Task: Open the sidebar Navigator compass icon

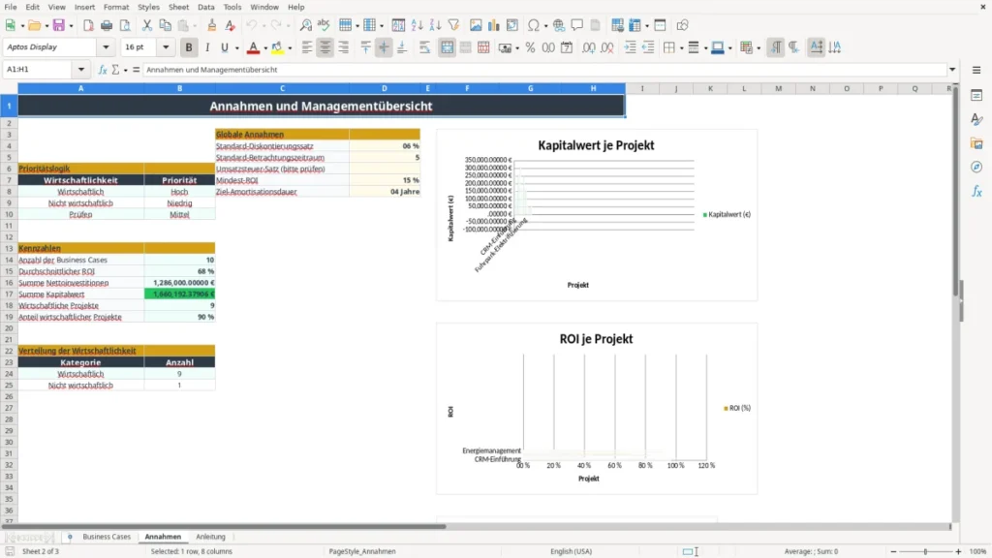Action: pyautogui.click(x=976, y=167)
